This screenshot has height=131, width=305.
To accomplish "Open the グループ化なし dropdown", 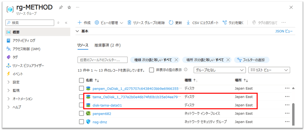I will click(220, 70).
